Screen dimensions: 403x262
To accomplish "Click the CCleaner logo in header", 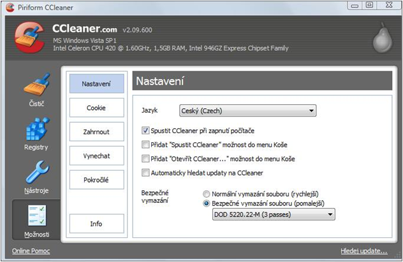I will point(29,38).
